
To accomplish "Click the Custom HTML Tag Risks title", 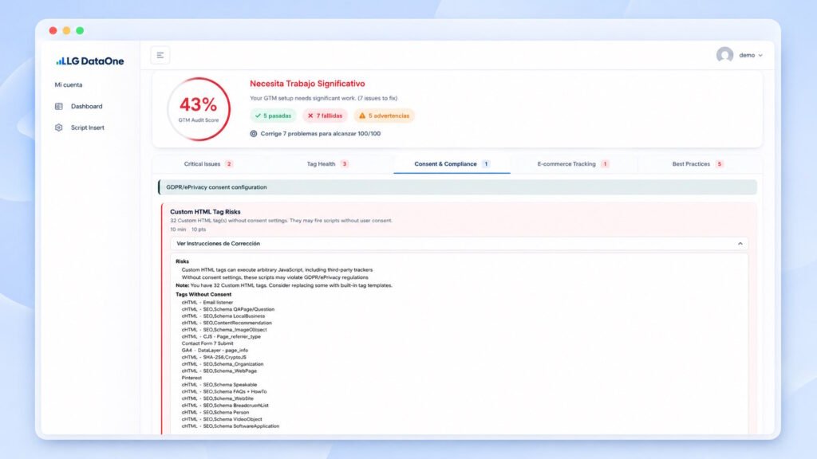I will 205,212.
